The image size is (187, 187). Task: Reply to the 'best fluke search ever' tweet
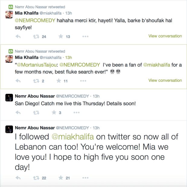pos(18,81)
